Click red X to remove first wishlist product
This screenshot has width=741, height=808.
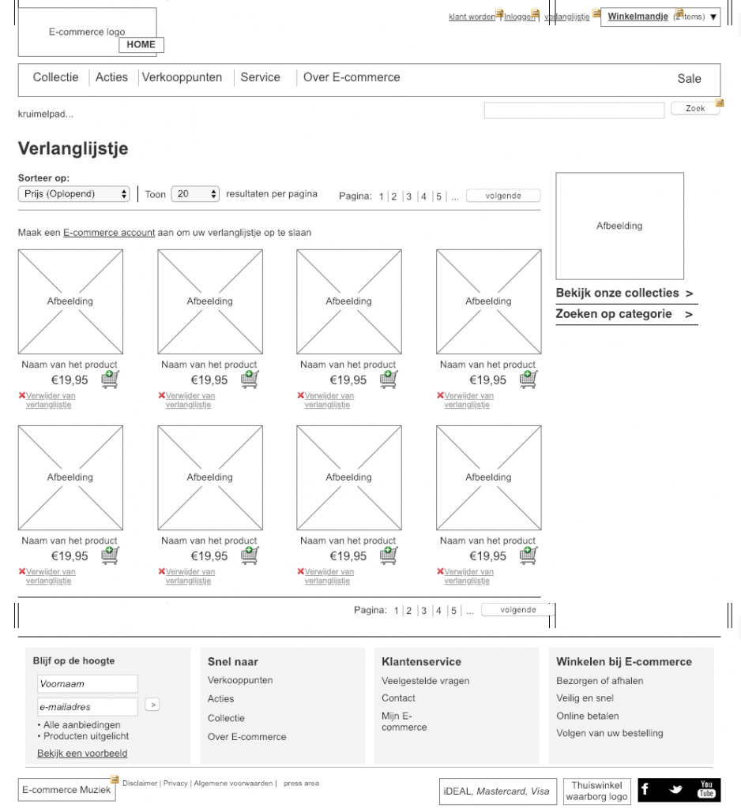22,395
